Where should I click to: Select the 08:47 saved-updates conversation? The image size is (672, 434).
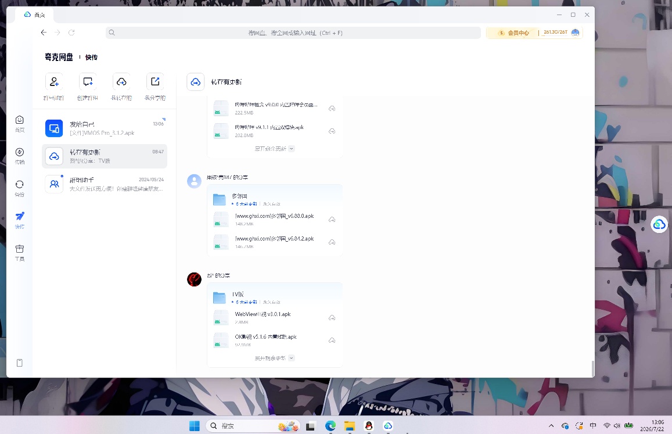pos(105,156)
